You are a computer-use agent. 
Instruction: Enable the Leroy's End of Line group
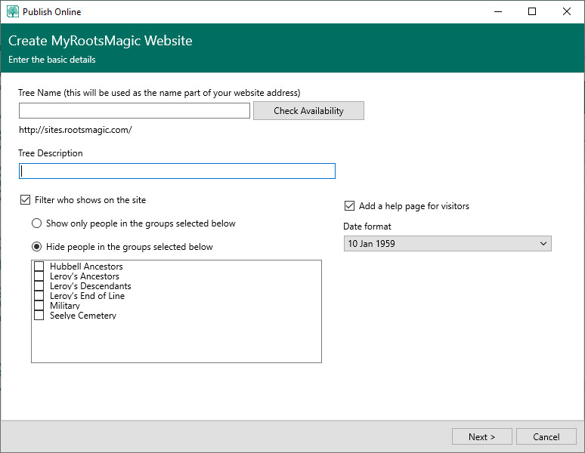click(x=39, y=296)
